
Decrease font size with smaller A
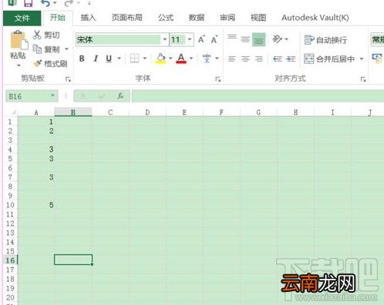(214, 39)
